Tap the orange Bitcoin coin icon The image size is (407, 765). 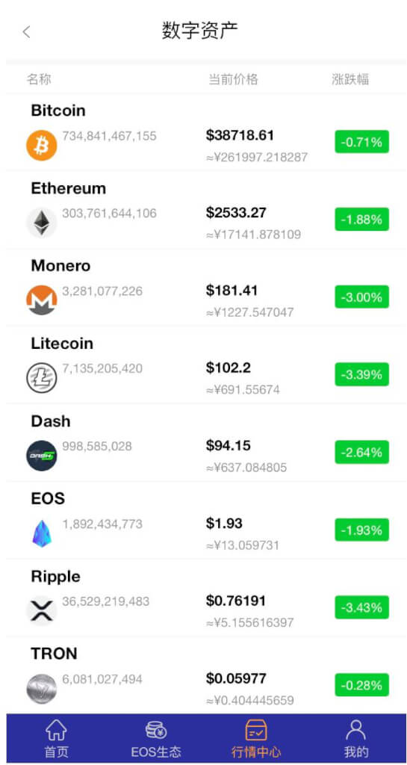[41, 146]
